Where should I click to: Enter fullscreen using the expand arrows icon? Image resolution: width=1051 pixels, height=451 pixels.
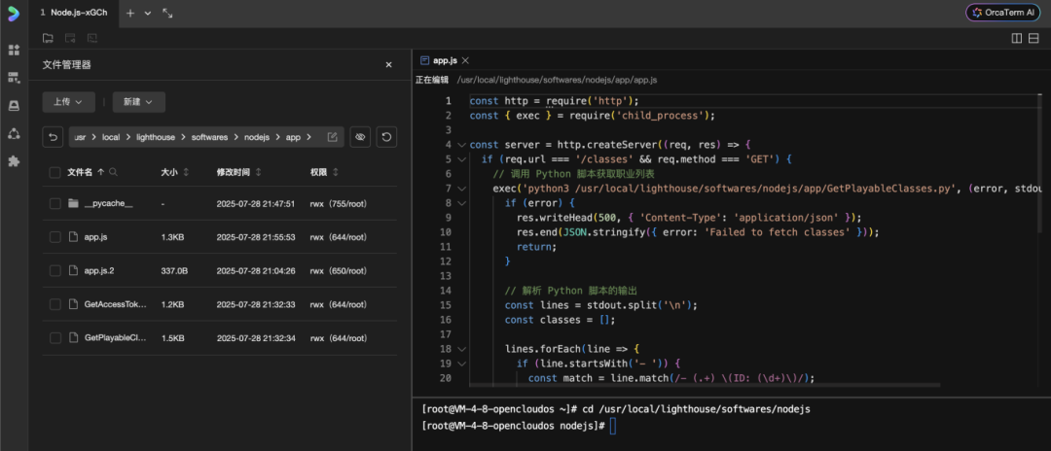[x=167, y=13]
